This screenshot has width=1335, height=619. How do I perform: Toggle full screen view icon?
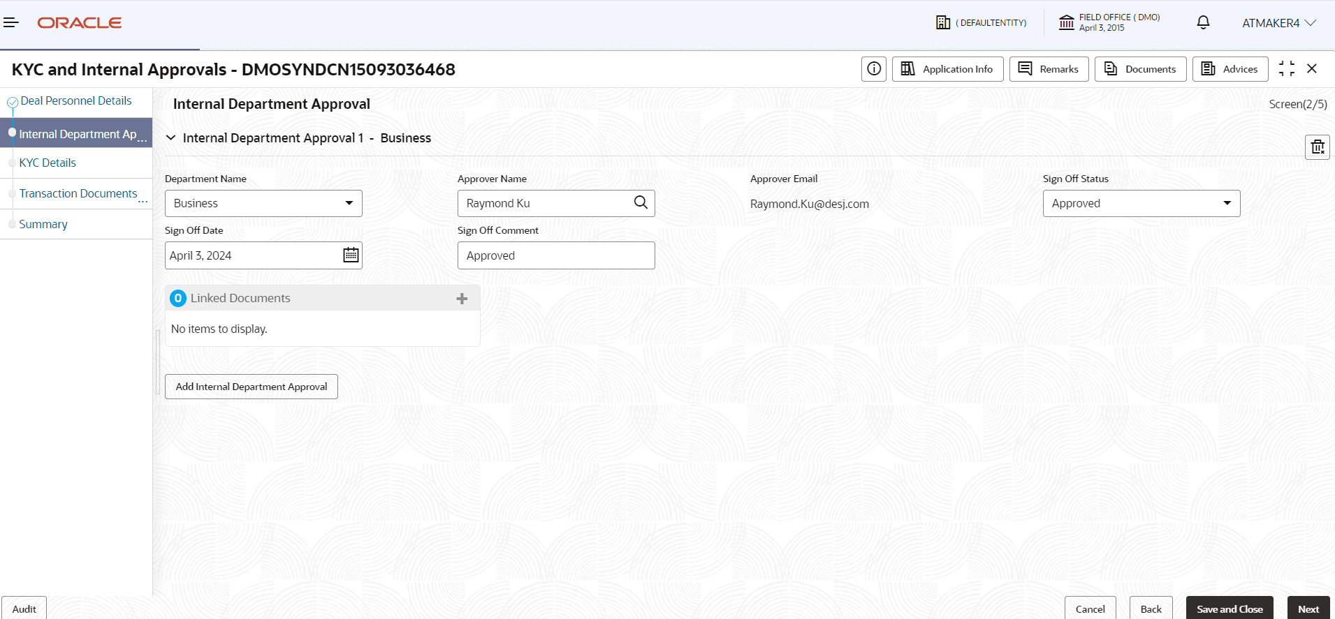pos(1286,68)
